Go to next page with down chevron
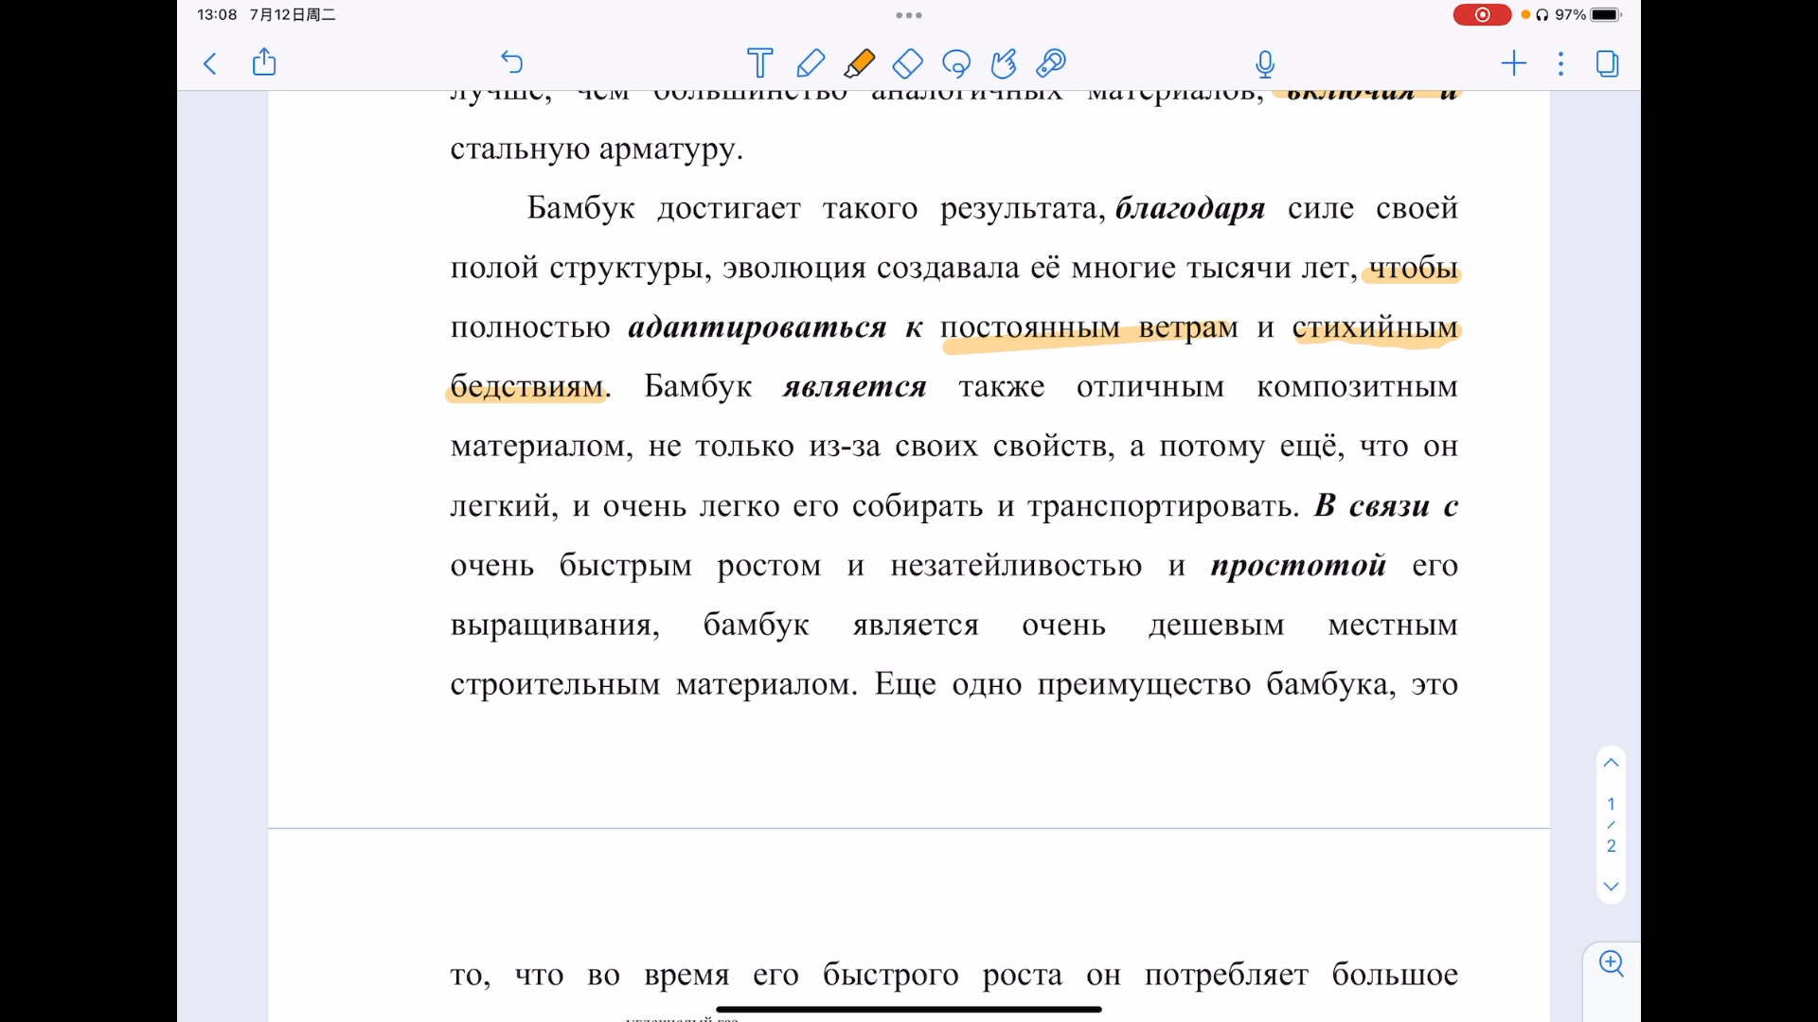1818x1022 pixels. point(1611,887)
